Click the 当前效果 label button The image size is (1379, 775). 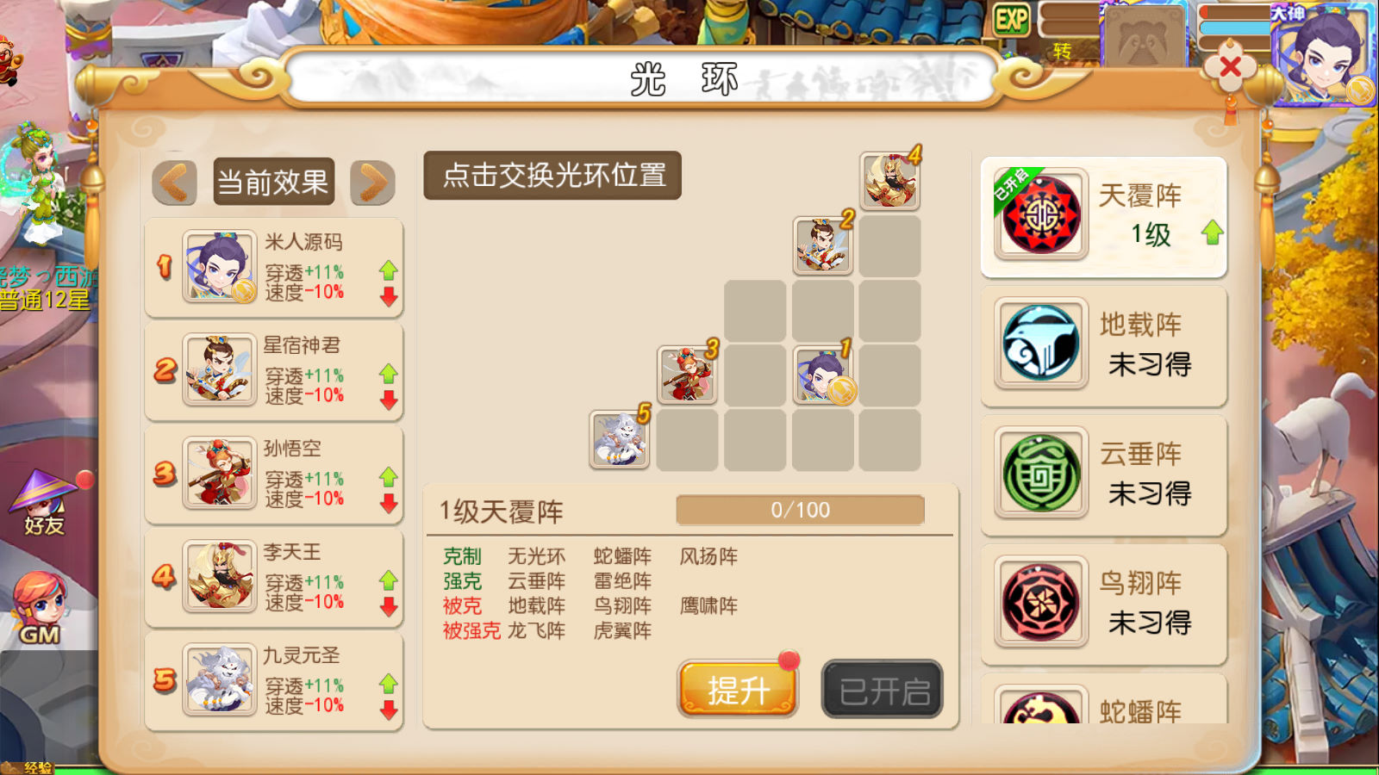pos(274,182)
